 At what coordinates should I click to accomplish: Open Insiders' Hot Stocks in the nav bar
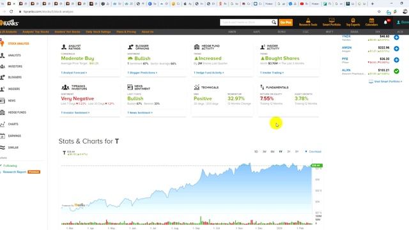point(67,32)
